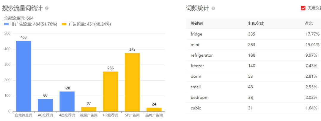Image resolution: width=321 pixels, height=121 pixels.
Task: Click the yellow 广告流量 legend swatch
Action: 64,24
